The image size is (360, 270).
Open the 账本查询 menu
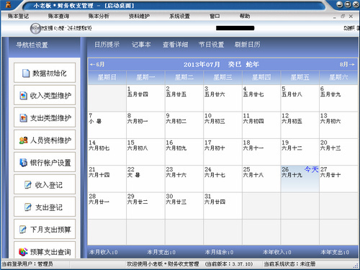58,16
